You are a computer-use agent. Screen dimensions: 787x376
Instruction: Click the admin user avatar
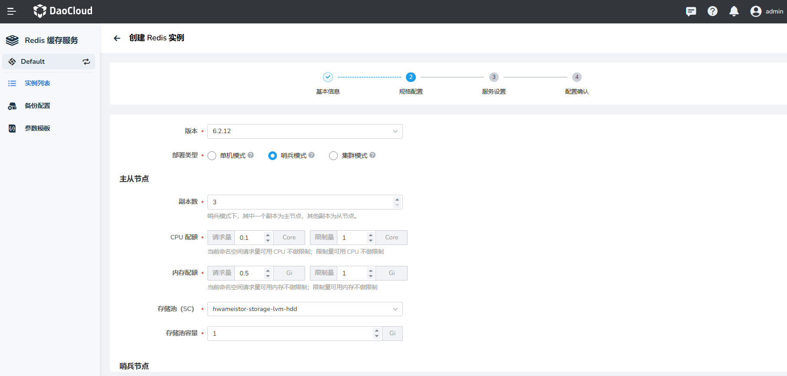[x=756, y=11]
